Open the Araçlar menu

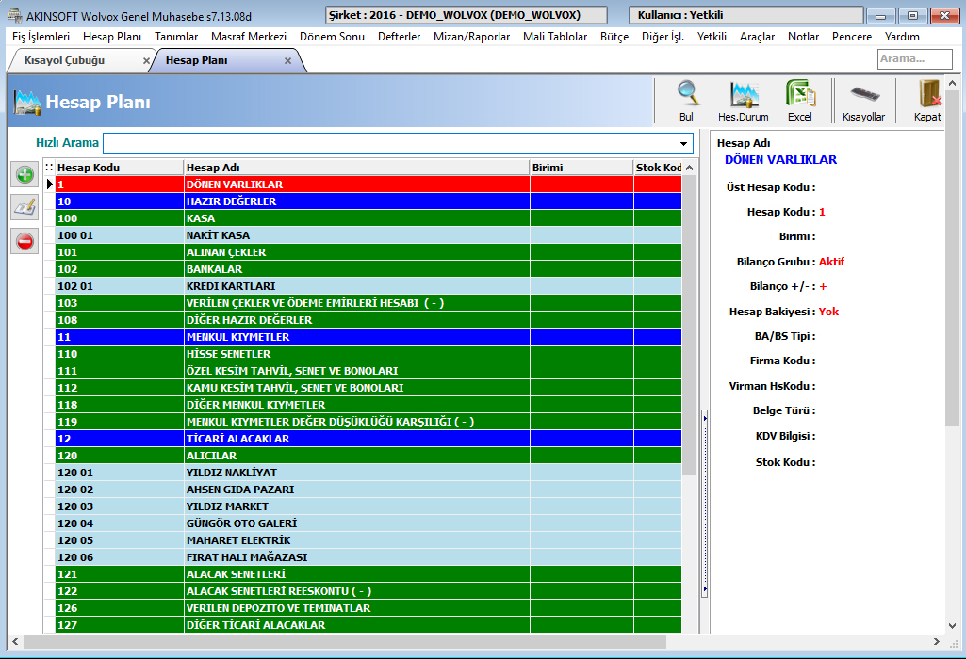point(757,37)
